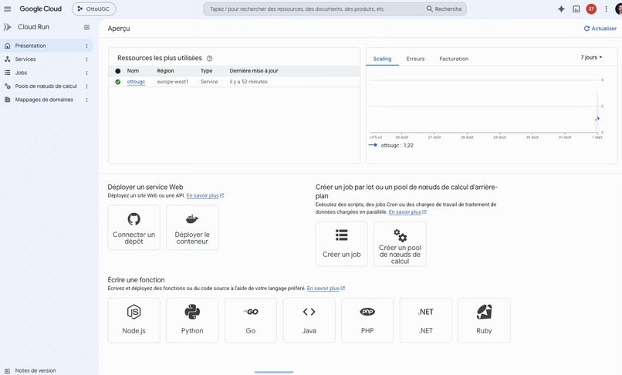
Task: Click En savoir plus link under Créer un job par lot
Action: pyautogui.click(x=407, y=212)
